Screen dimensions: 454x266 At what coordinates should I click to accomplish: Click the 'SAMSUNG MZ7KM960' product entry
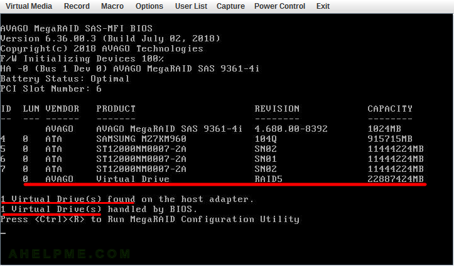pyautogui.click(x=141, y=139)
